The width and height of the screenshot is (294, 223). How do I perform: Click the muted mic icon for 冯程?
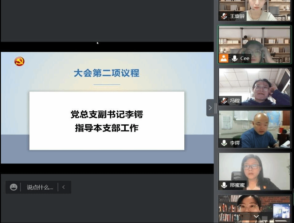pos(224,100)
